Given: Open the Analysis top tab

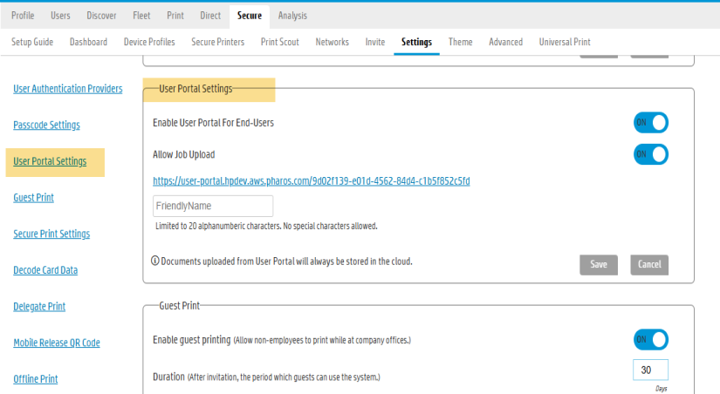Looking at the screenshot, I should click(x=292, y=16).
